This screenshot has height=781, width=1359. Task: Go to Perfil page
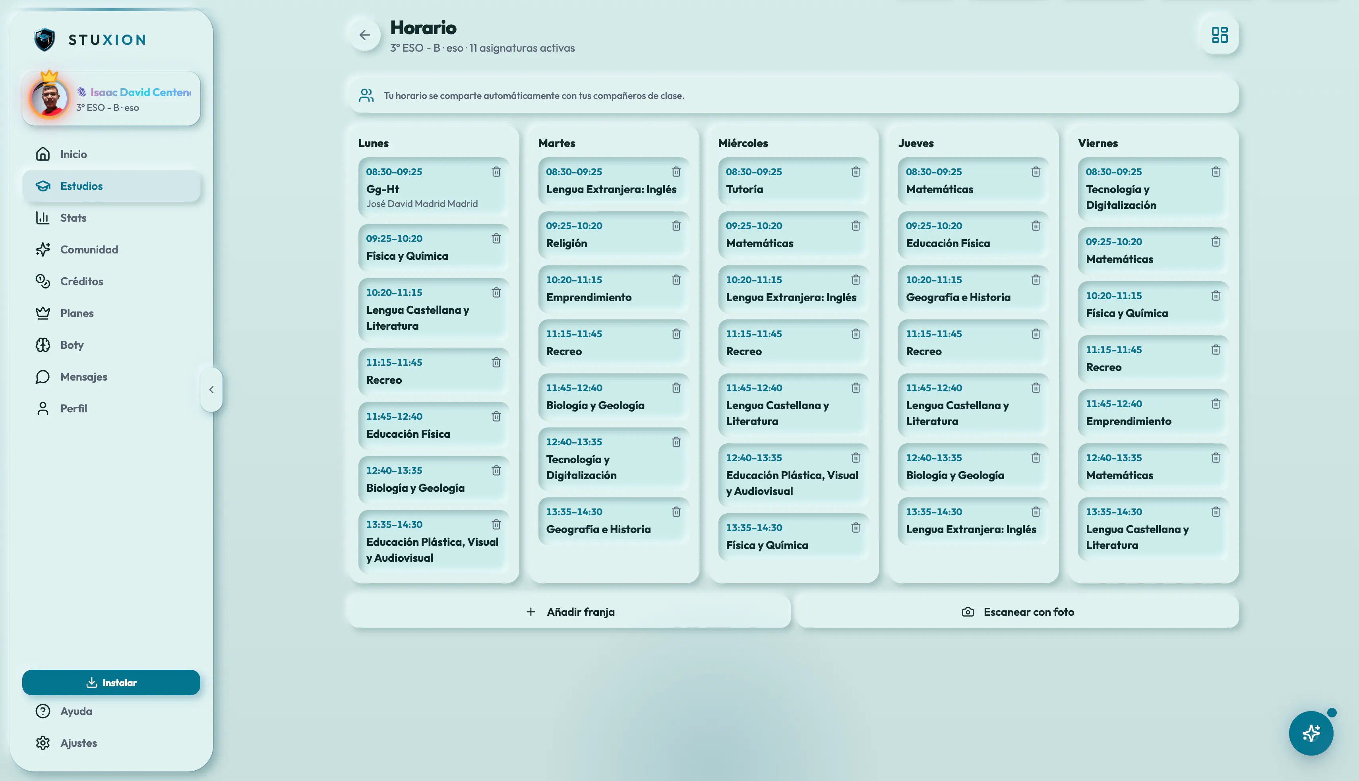(x=111, y=409)
